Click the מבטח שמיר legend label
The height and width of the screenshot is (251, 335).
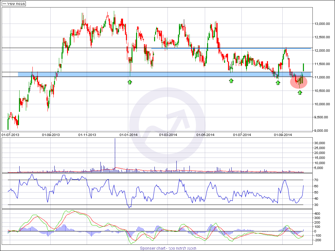click(x=14, y=4)
